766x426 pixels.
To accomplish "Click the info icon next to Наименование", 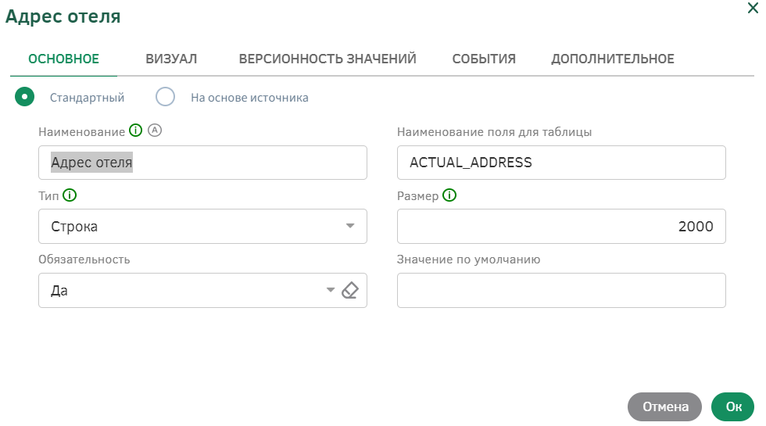I will pos(135,131).
